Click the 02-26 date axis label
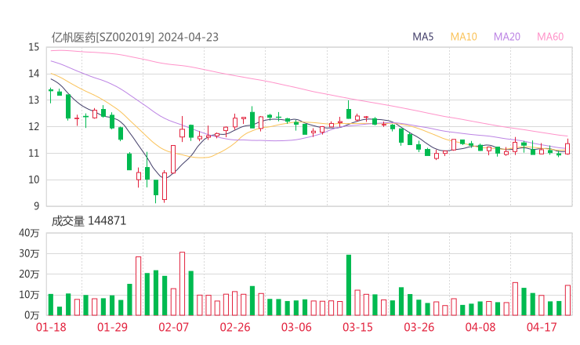The width and height of the screenshot is (580, 345). [x=235, y=327]
